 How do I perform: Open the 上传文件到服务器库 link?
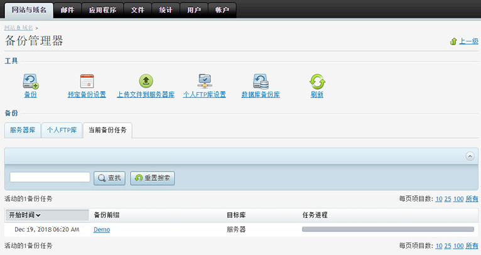click(x=146, y=94)
